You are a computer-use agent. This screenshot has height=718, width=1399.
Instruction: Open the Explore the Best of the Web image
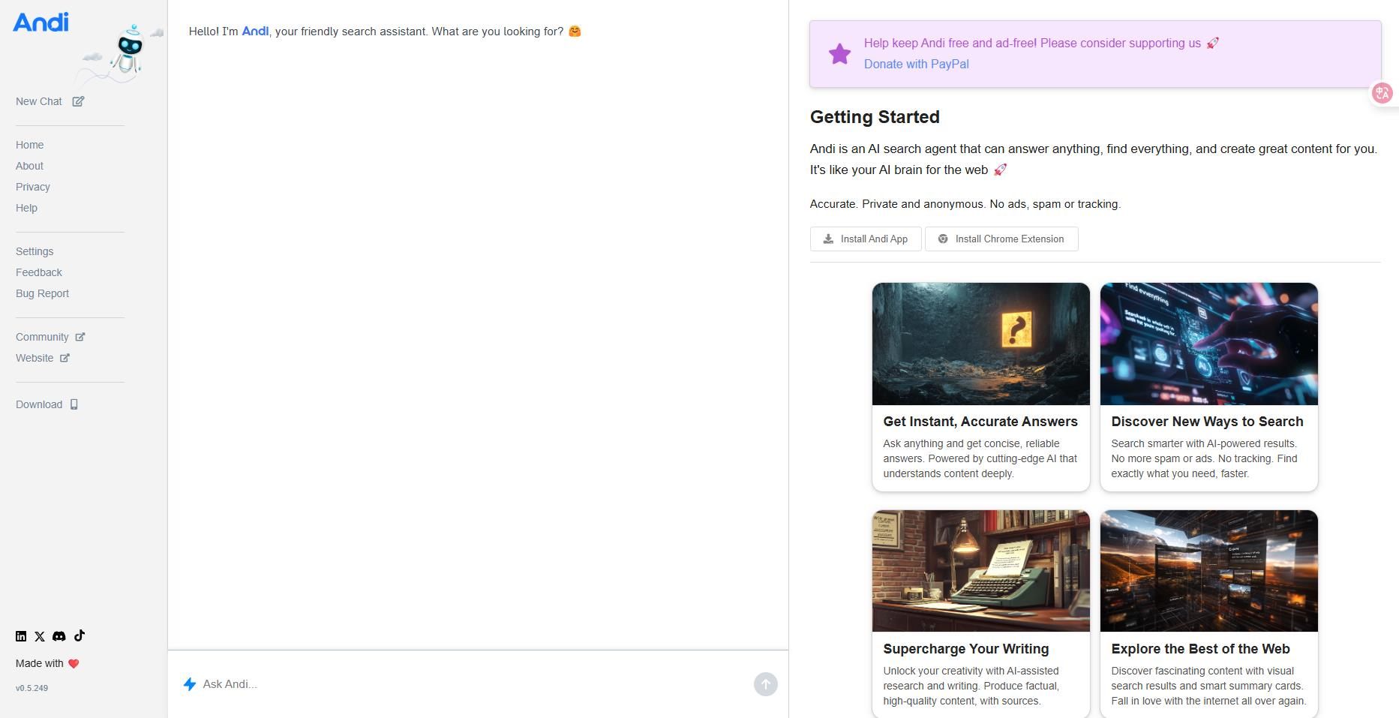click(1209, 571)
